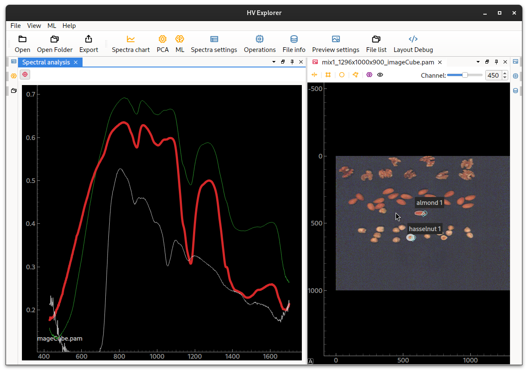Image resolution: width=528 pixels, height=372 pixels.
Task: Select the circle selection tool in image toolbar
Action: pyautogui.click(x=342, y=75)
